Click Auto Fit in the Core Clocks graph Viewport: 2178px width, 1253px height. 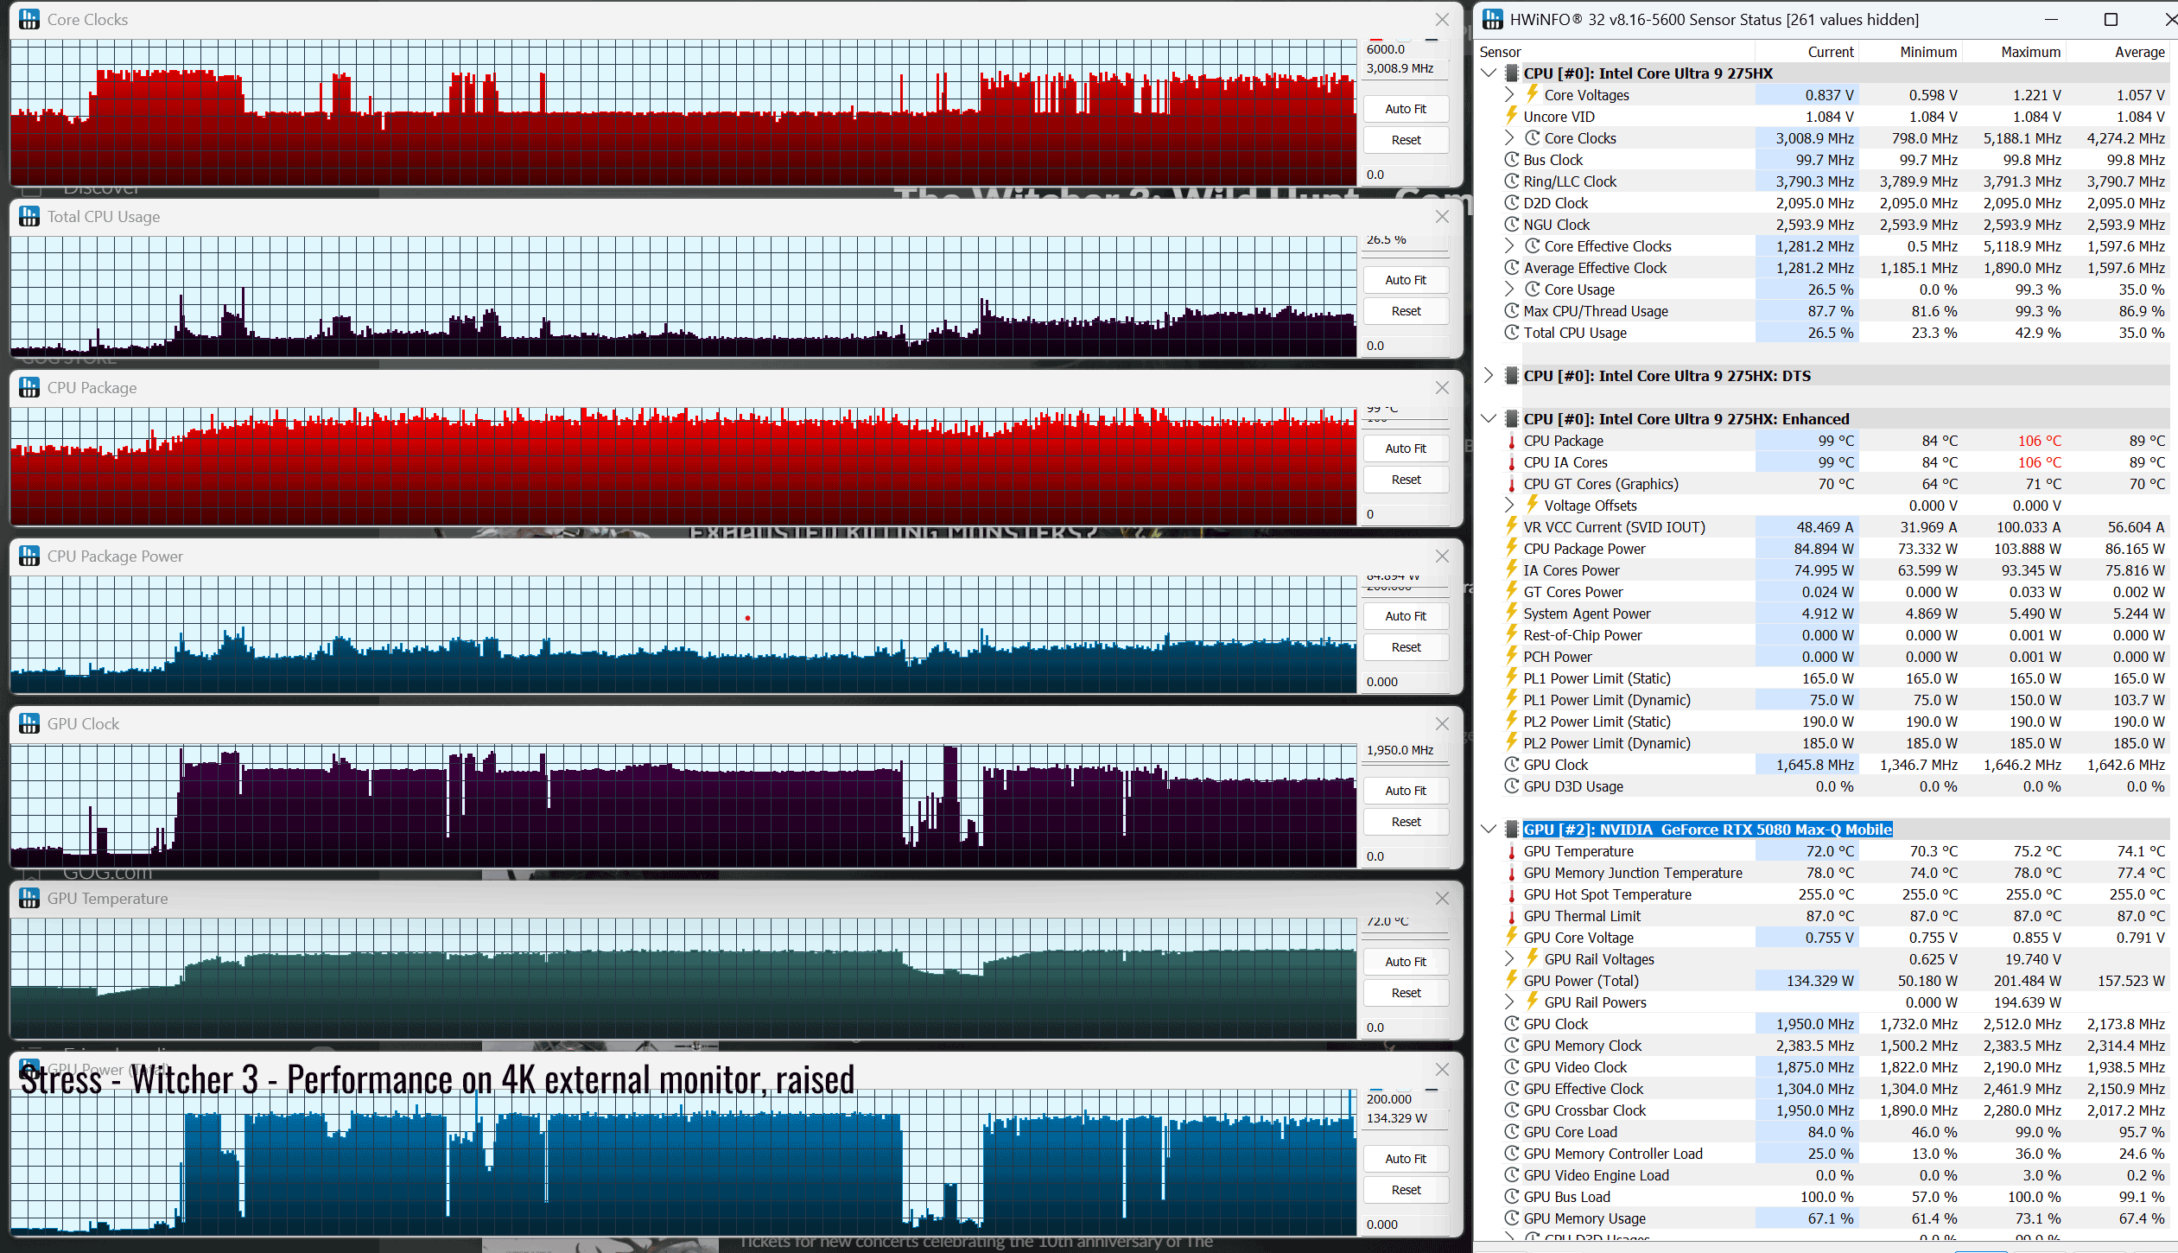coord(1406,109)
